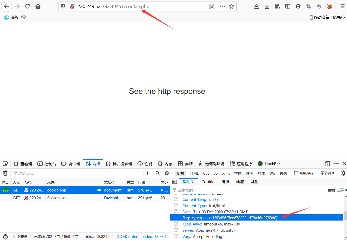The image size is (347, 240).
Task: Show the Response (响应) details tab
Action: coord(240,182)
